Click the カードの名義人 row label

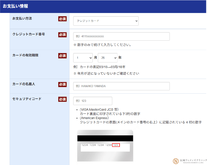[x=24, y=84]
